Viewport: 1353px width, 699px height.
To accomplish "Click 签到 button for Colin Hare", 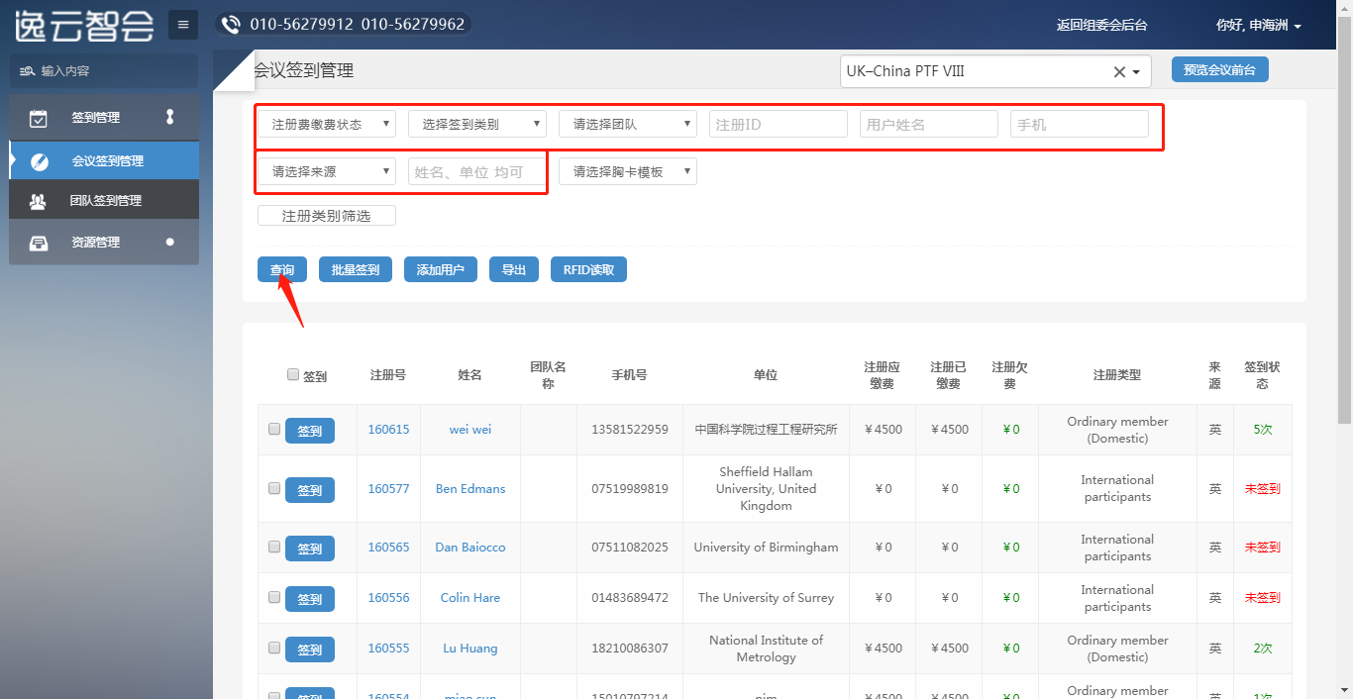I will 310,599.
